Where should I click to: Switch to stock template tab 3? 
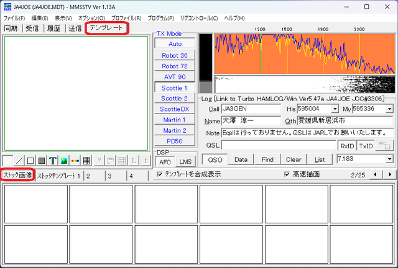click(116, 176)
